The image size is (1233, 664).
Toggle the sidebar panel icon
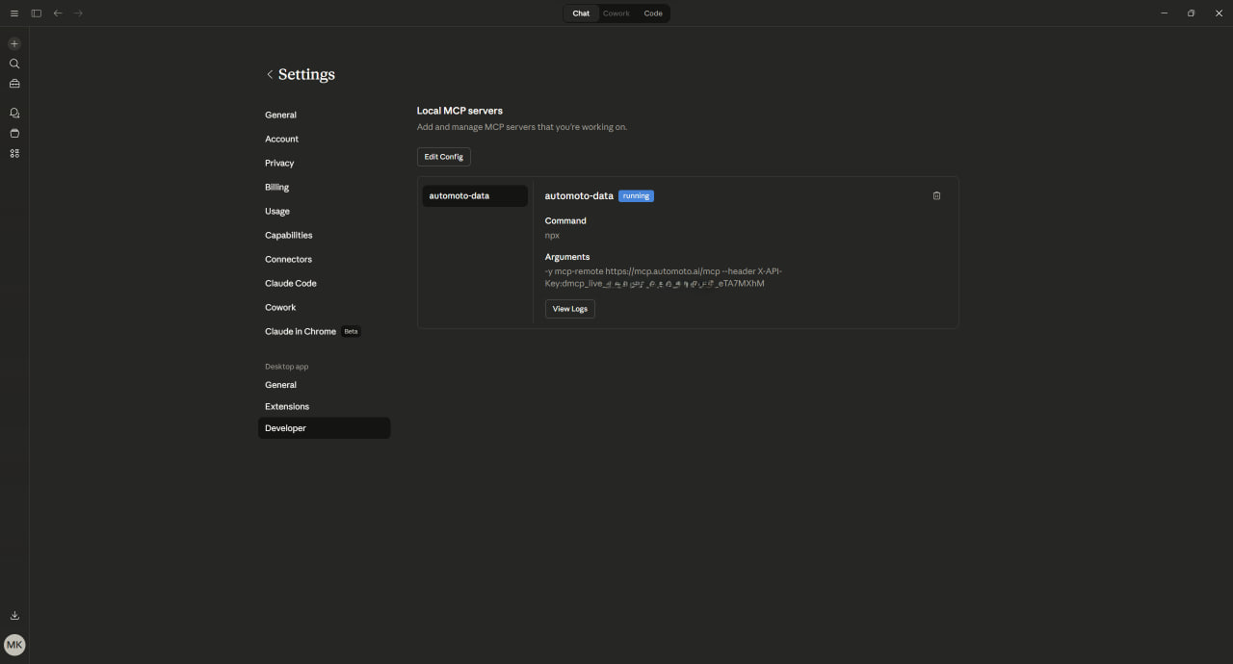coord(37,13)
